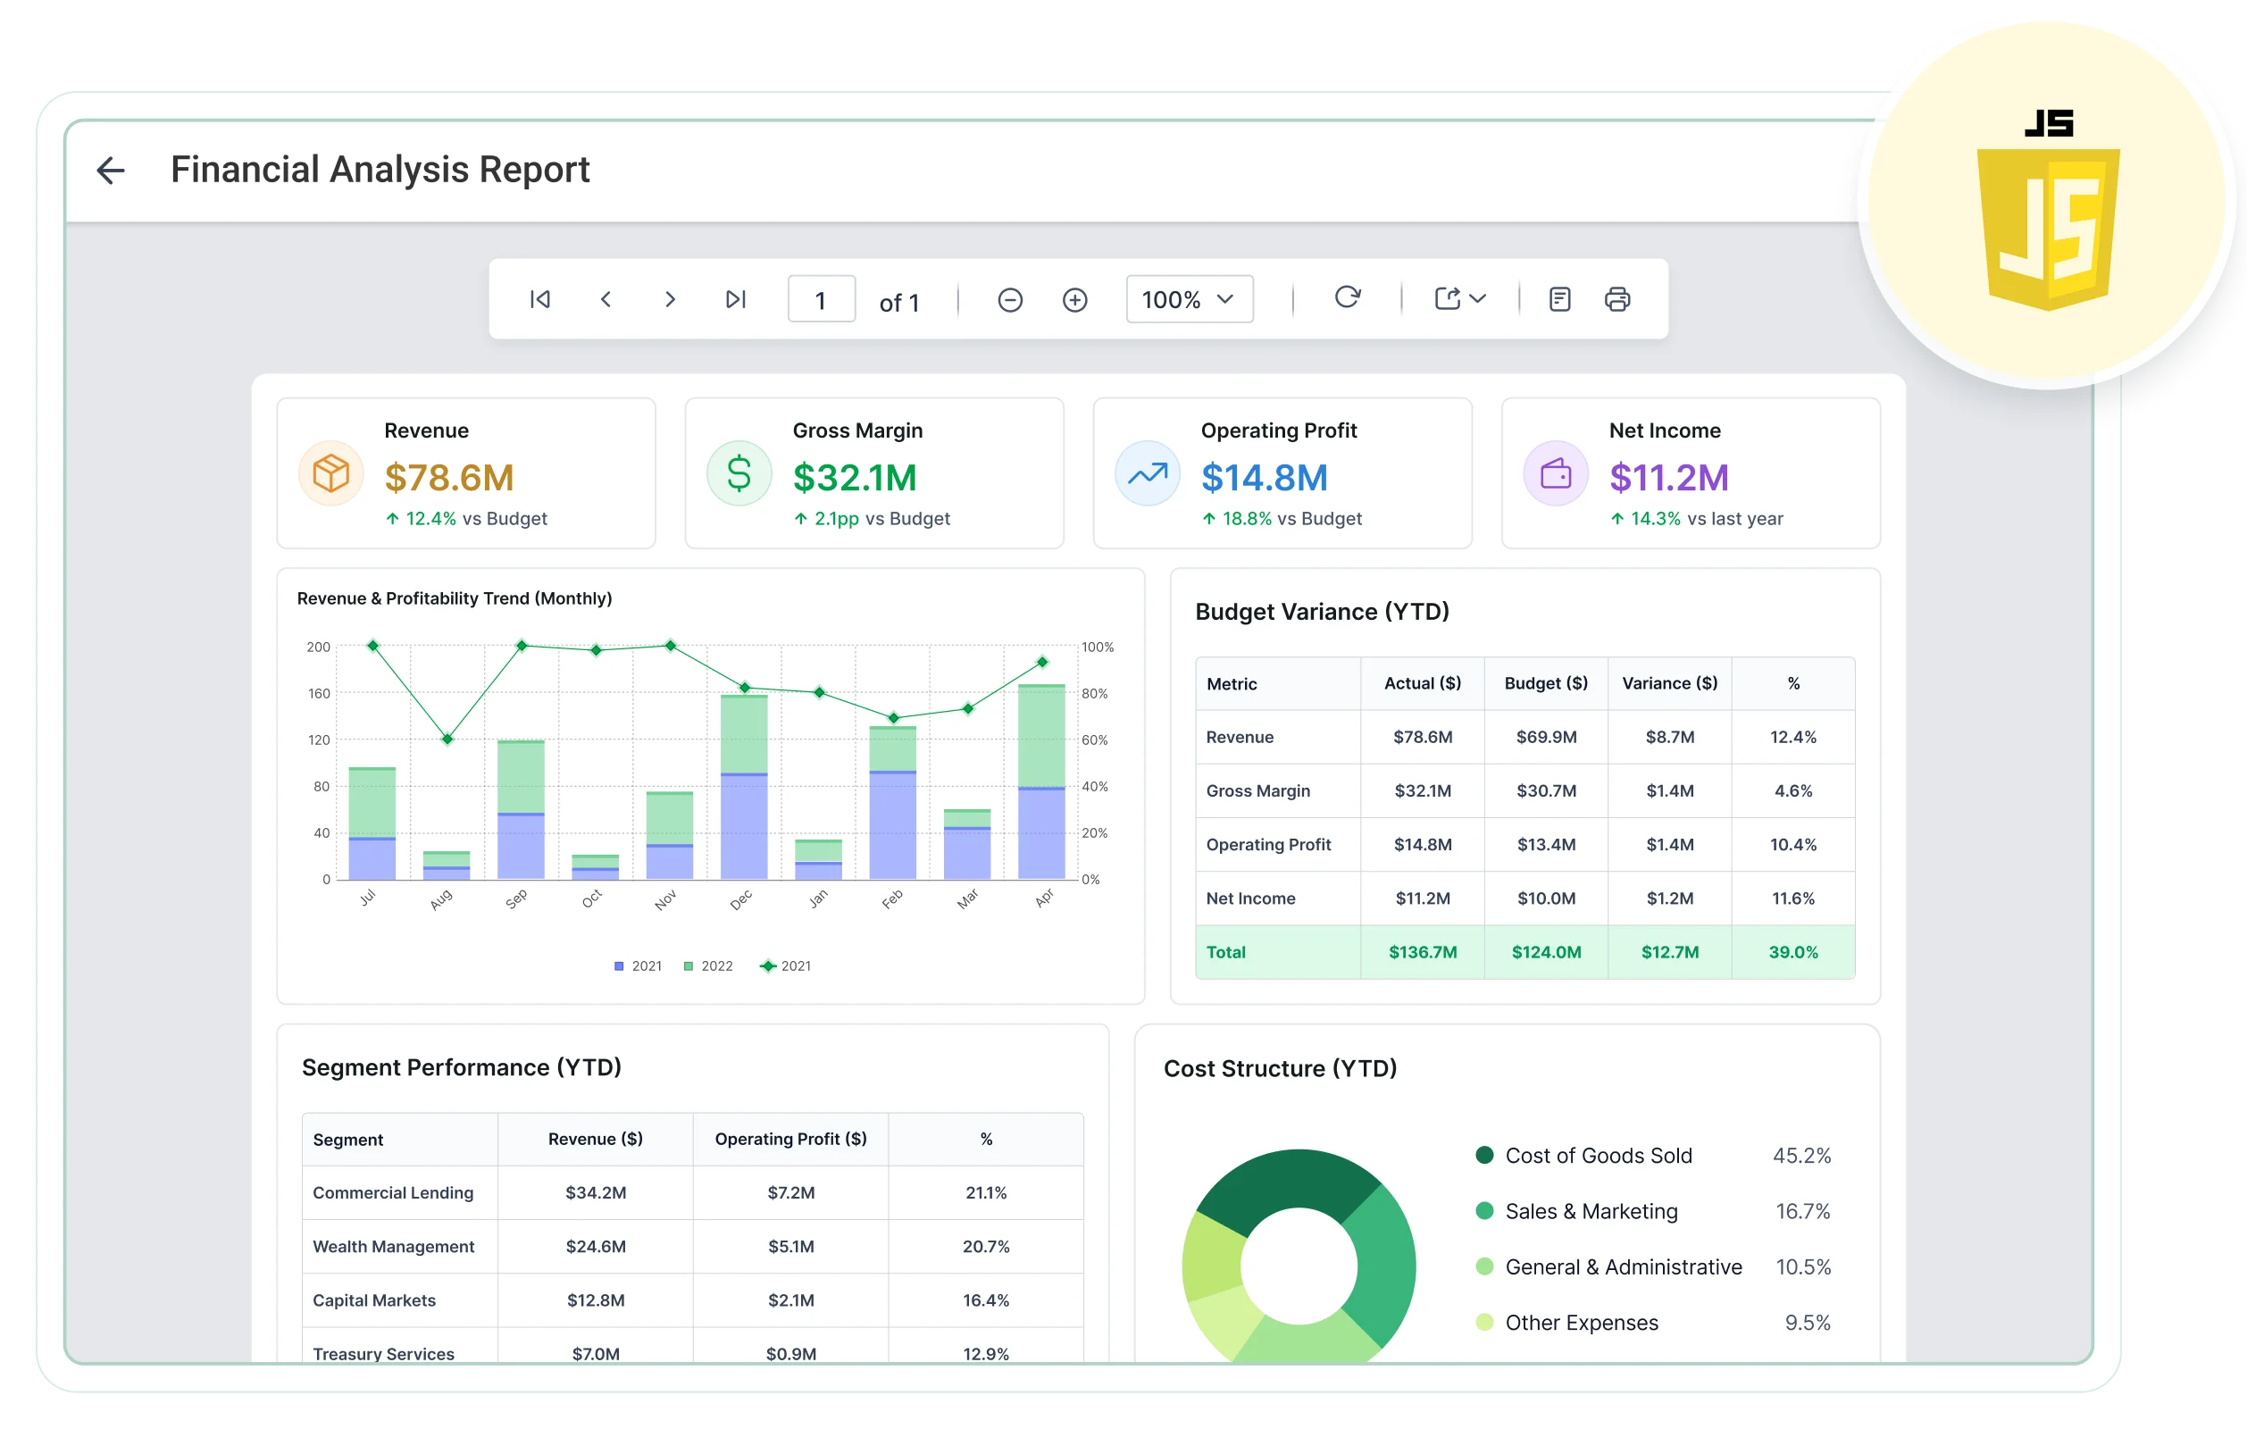Viewport: 2247px width, 1429px height.
Task: Select the Commercial Lending row
Action: 692,1193
